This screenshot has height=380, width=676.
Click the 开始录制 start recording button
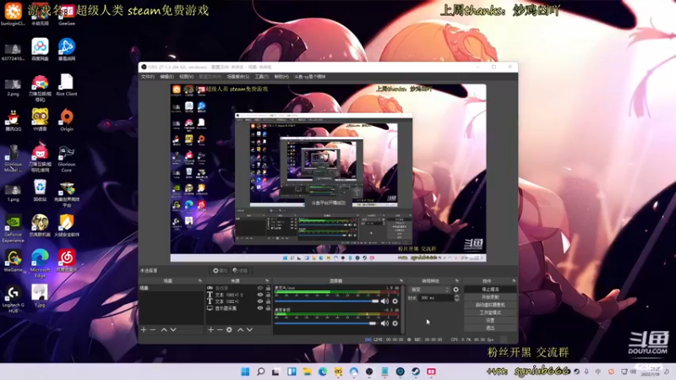coord(490,297)
